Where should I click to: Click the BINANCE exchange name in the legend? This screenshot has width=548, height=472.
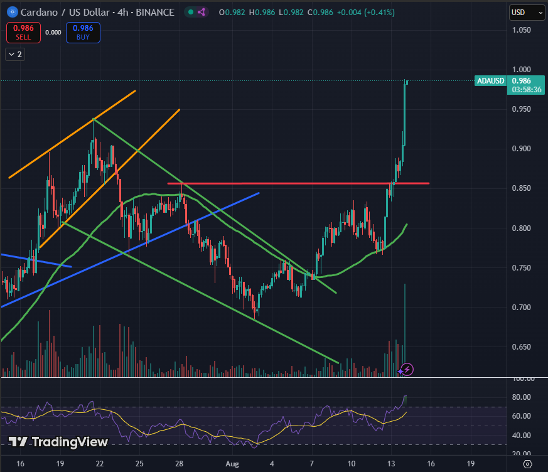click(154, 12)
